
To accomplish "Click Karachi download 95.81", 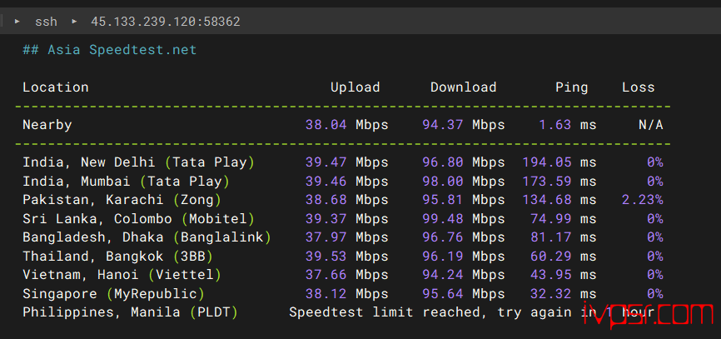I will pos(443,200).
